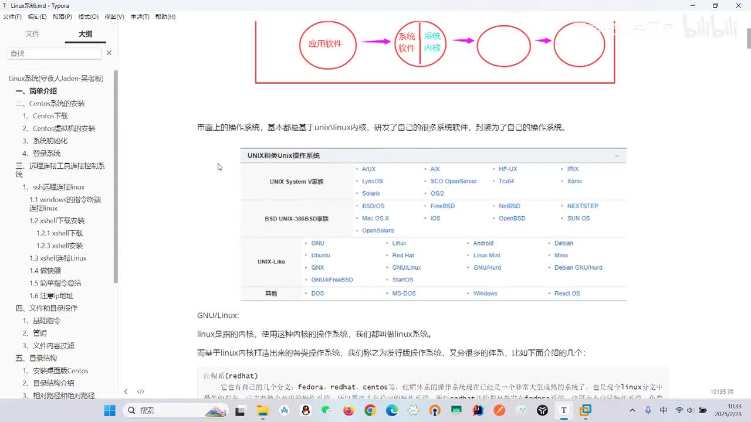Show word count 10195 词 details
This screenshot has width=751, height=422.
pos(720,392)
